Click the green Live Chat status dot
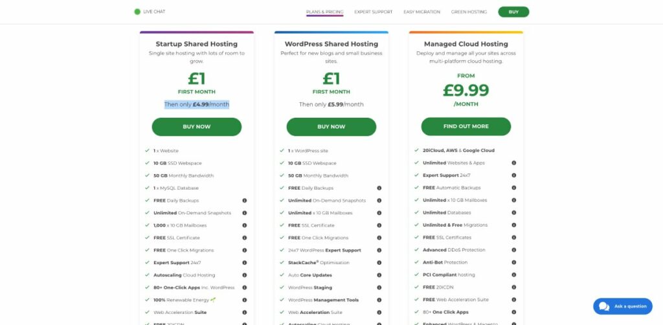Image resolution: width=663 pixels, height=325 pixels. [137, 12]
